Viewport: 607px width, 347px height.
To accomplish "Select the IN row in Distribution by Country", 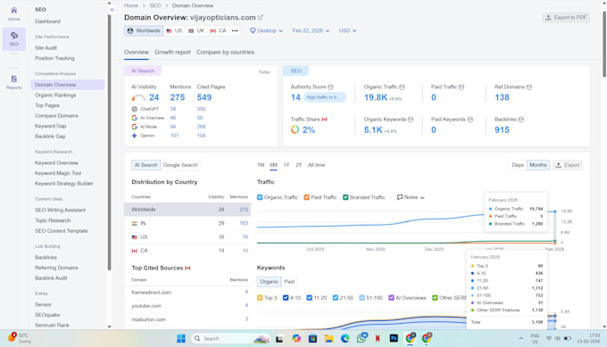I will coord(187,223).
